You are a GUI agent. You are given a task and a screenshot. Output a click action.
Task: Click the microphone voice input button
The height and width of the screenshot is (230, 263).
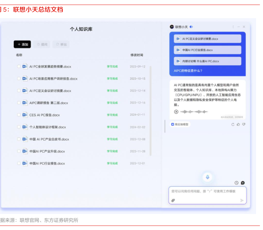pos(208,177)
